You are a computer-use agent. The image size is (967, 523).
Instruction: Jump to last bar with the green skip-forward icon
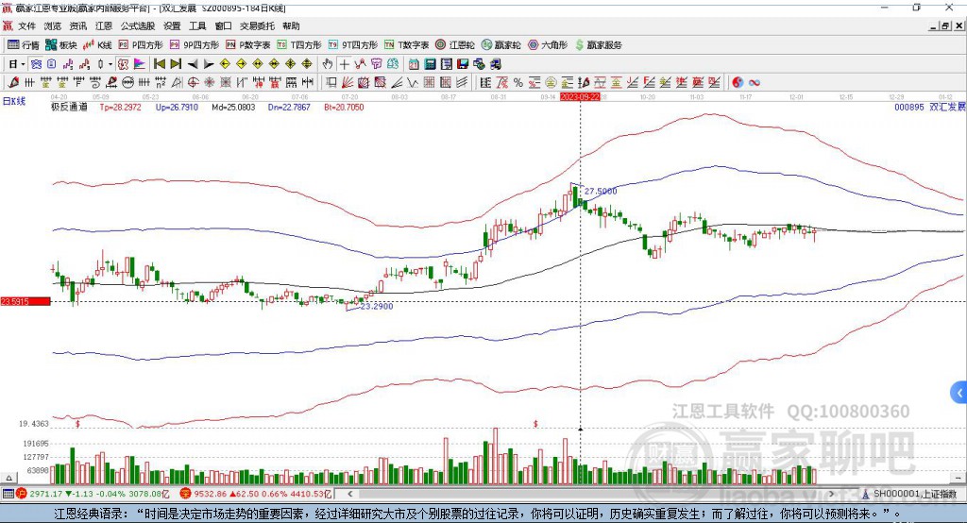point(176,64)
